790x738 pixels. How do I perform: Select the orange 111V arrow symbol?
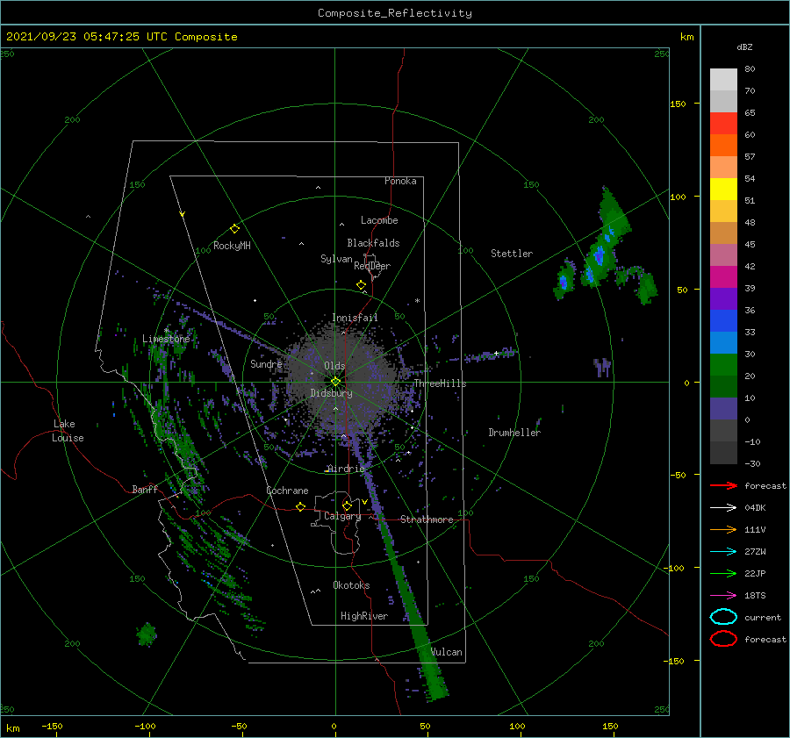point(723,529)
